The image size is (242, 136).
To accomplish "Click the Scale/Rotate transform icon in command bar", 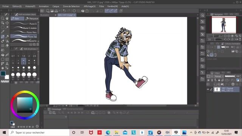I will 87,11.
